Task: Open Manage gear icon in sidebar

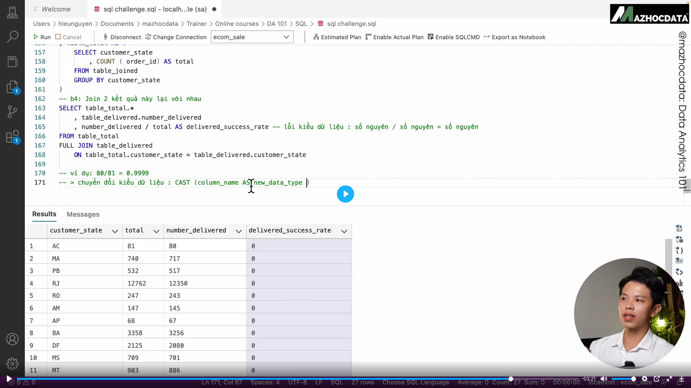Action: pos(13,364)
